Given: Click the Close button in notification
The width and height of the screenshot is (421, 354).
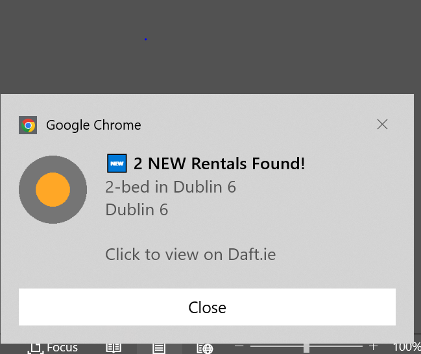Looking at the screenshot, I should click(207, 307).
